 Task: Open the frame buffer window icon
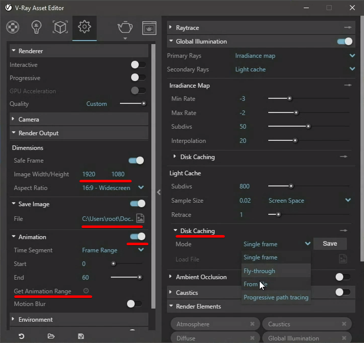point(149,27)
